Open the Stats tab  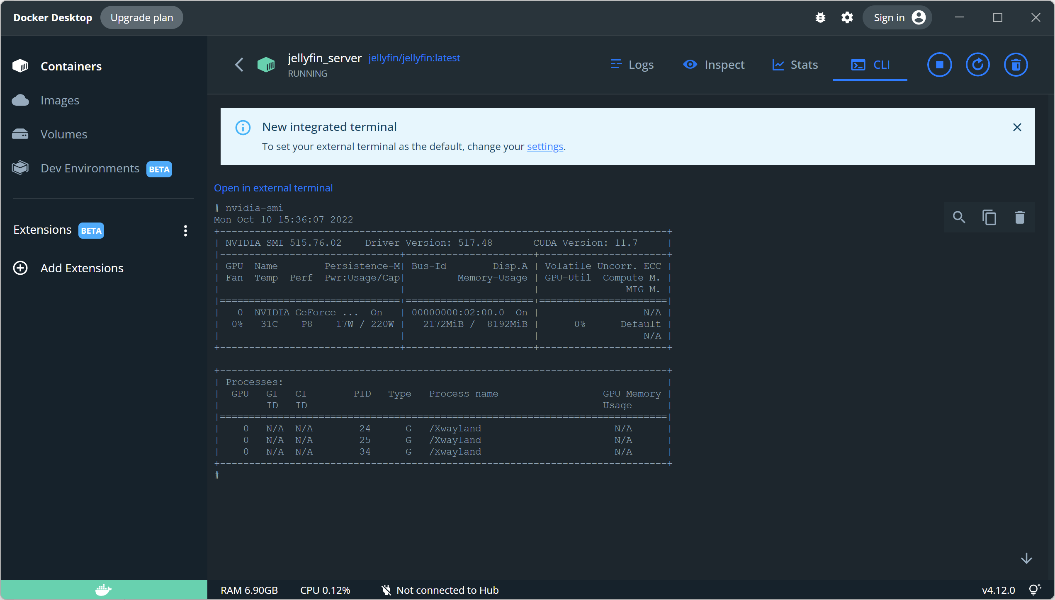point(795,65)
